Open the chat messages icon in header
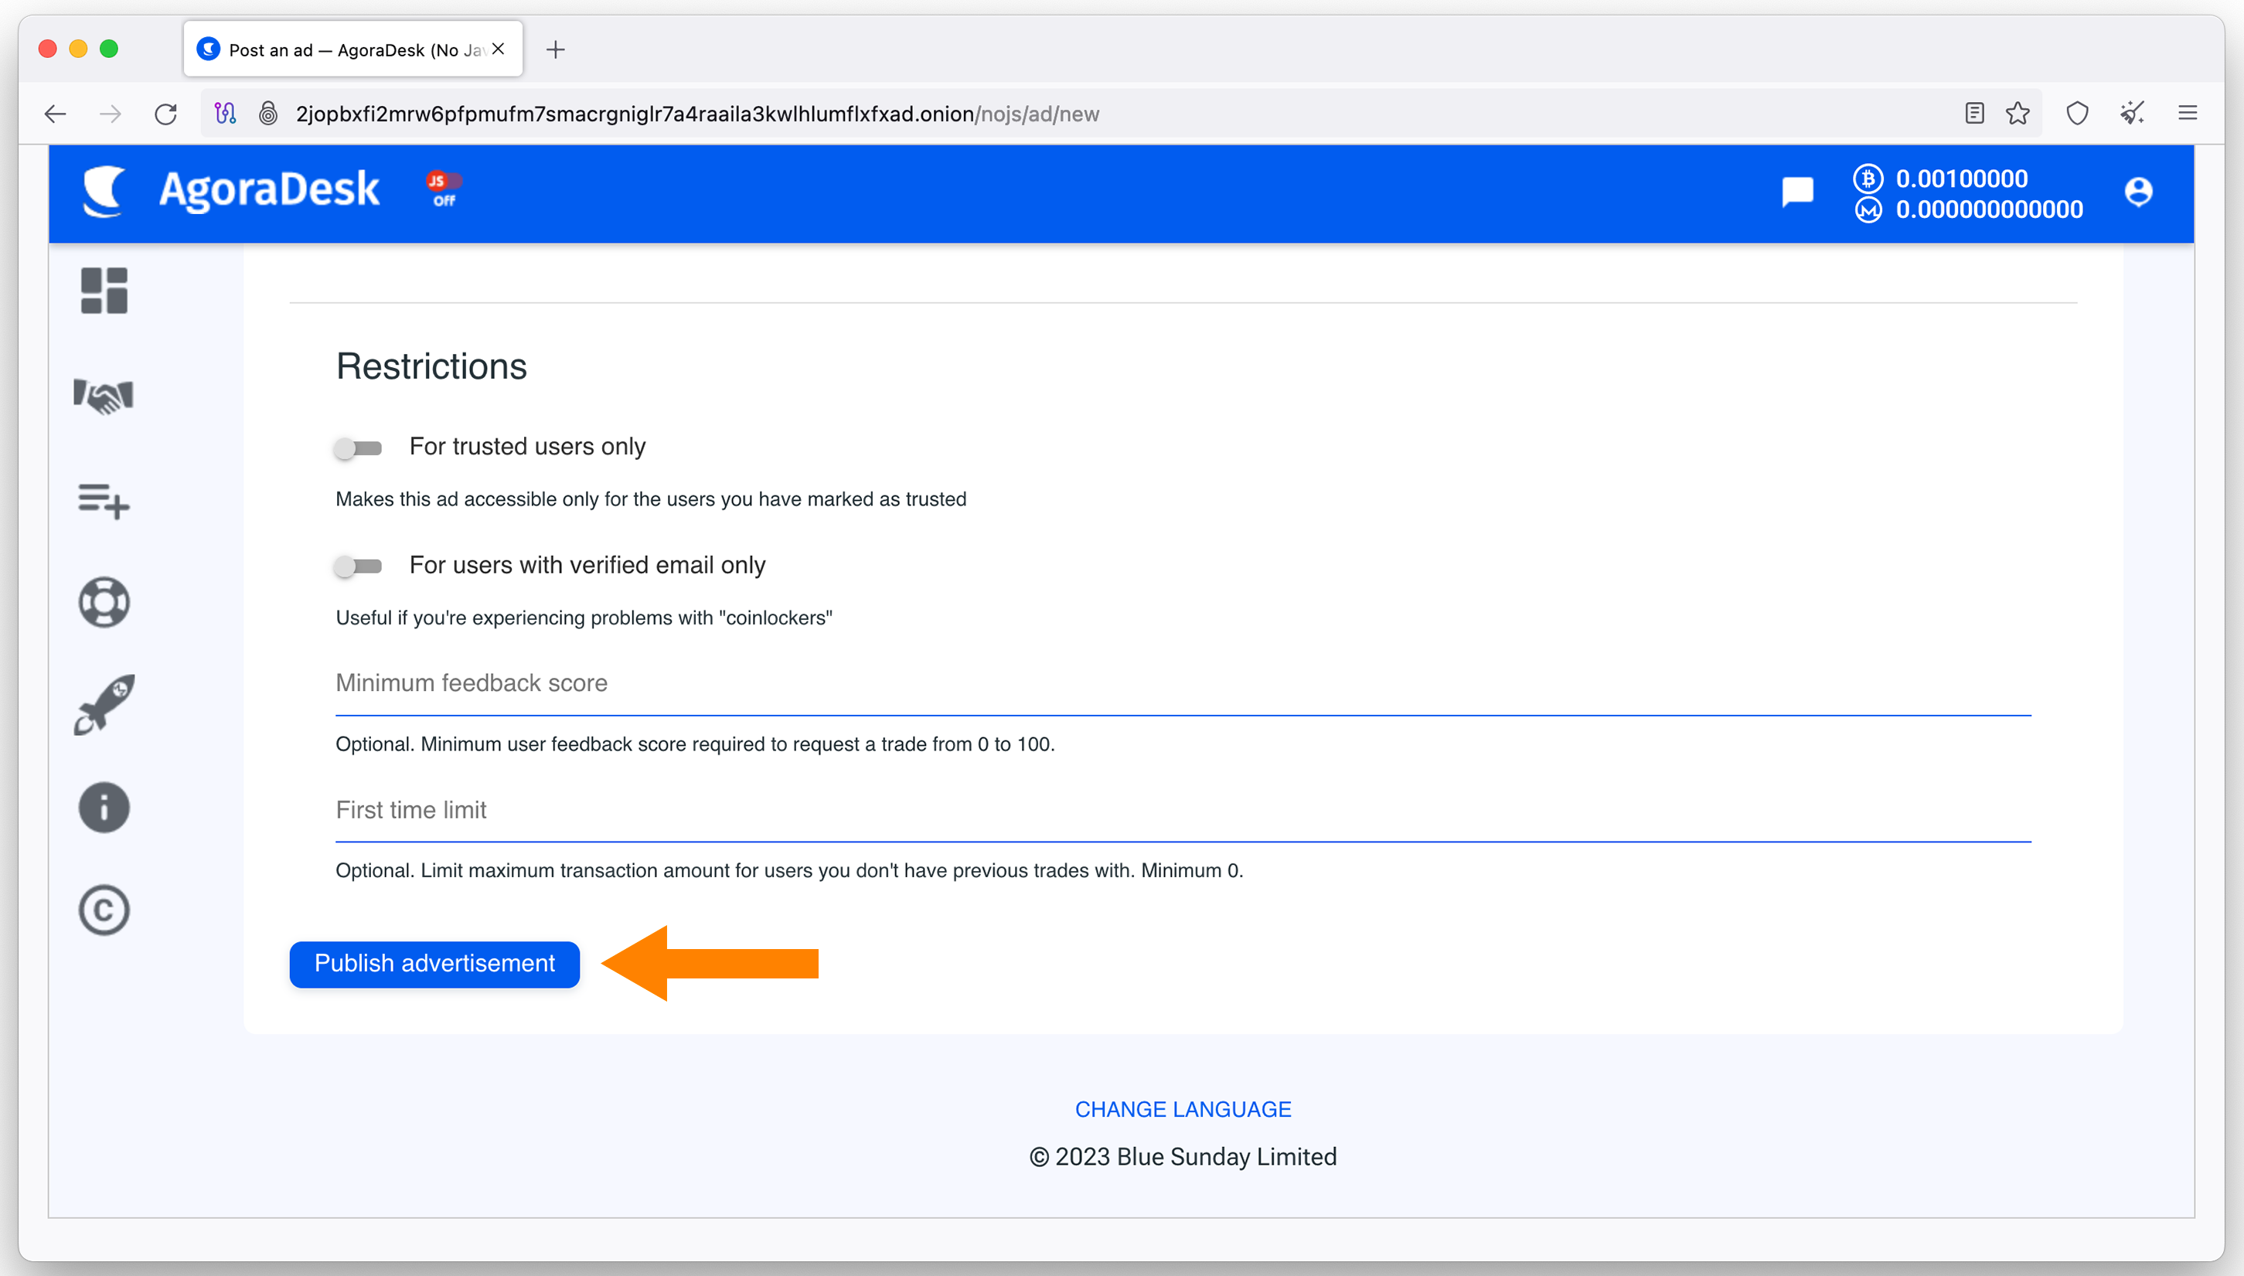The image size is (2244, 1276). coord(1797,192)
